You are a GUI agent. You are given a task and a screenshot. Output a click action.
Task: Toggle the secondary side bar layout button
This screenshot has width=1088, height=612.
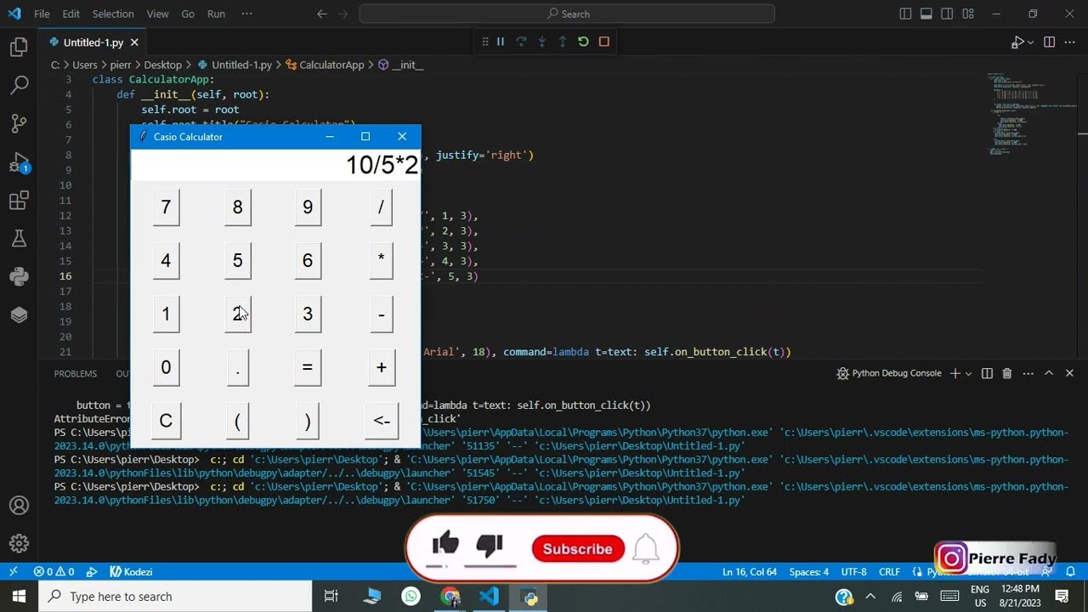pyautogui.click(x=947, y=14)
